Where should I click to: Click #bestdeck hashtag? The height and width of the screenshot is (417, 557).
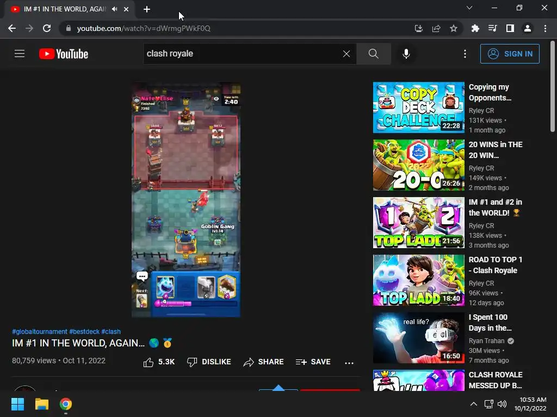(x=84, y=332)
